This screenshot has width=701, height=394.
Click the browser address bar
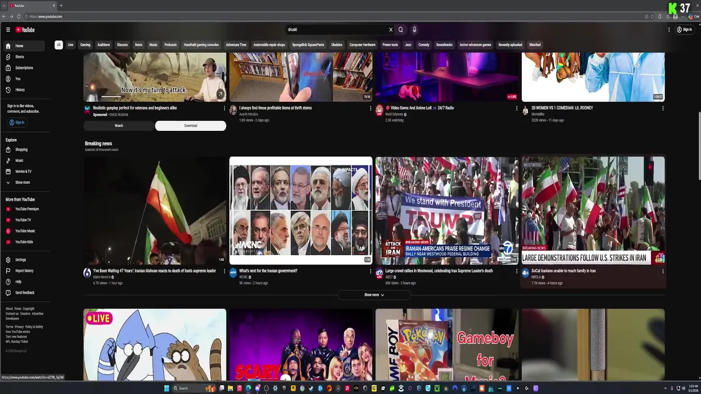point(329,16)
